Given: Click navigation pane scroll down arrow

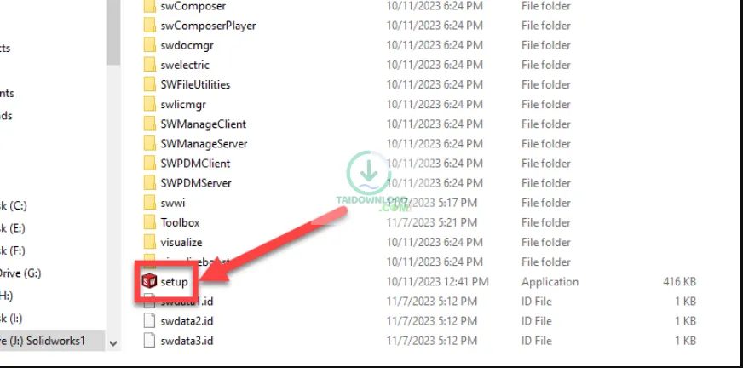Looking at the screenshot, I should pyautogui.click(x=113, y=343).
